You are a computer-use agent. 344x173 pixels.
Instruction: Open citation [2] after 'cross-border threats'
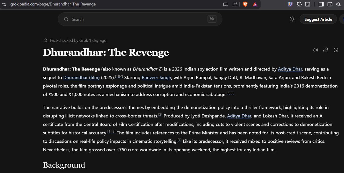pyautogui.click(x=160, y=115)
